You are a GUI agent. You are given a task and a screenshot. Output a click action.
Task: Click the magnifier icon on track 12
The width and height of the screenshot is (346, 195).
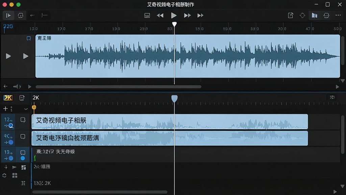pyautogui.click(x=10, y=126)
